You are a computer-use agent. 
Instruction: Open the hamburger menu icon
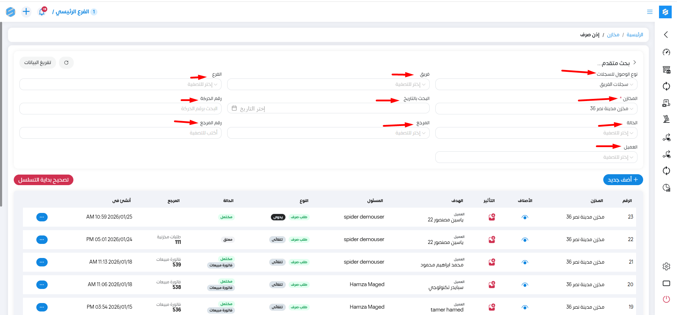649,12
